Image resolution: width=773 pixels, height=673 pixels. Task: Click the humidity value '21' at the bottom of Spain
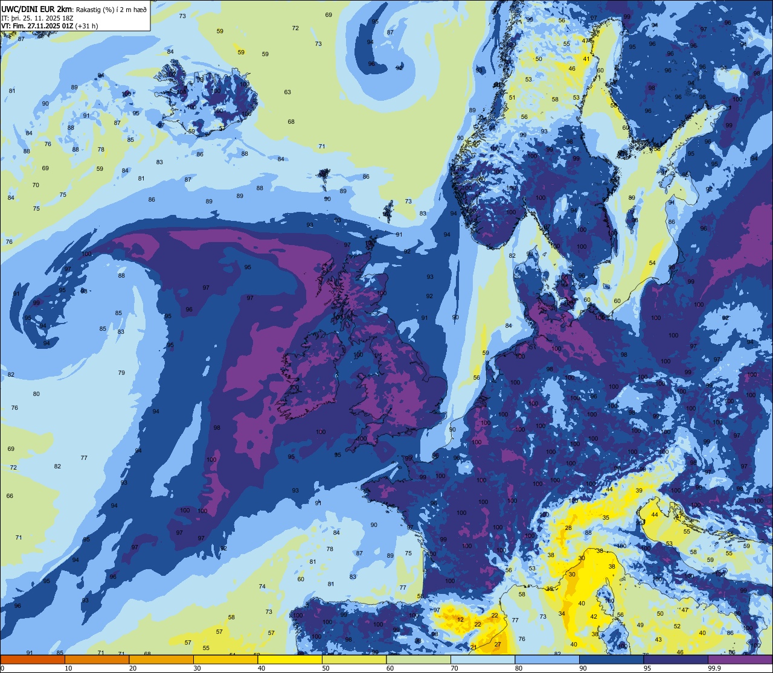473,648
